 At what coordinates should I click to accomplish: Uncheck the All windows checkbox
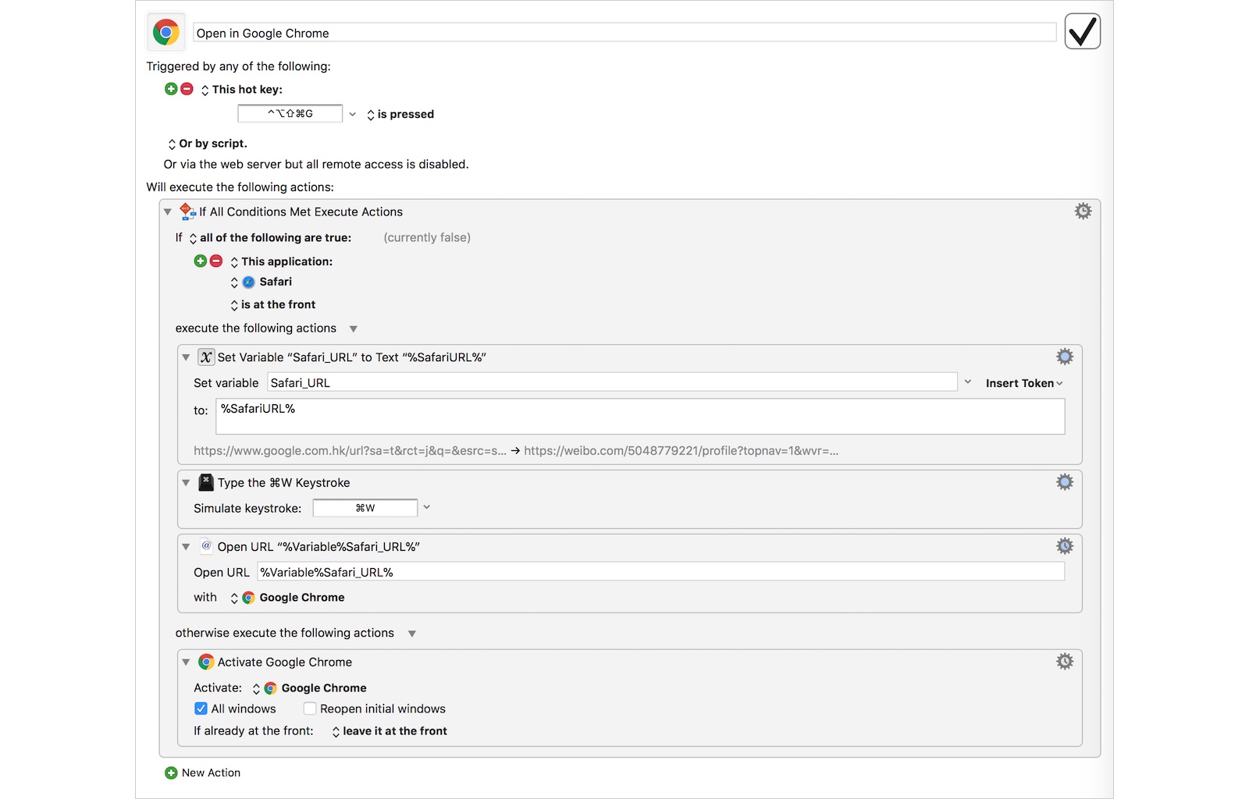coord(201,708)
